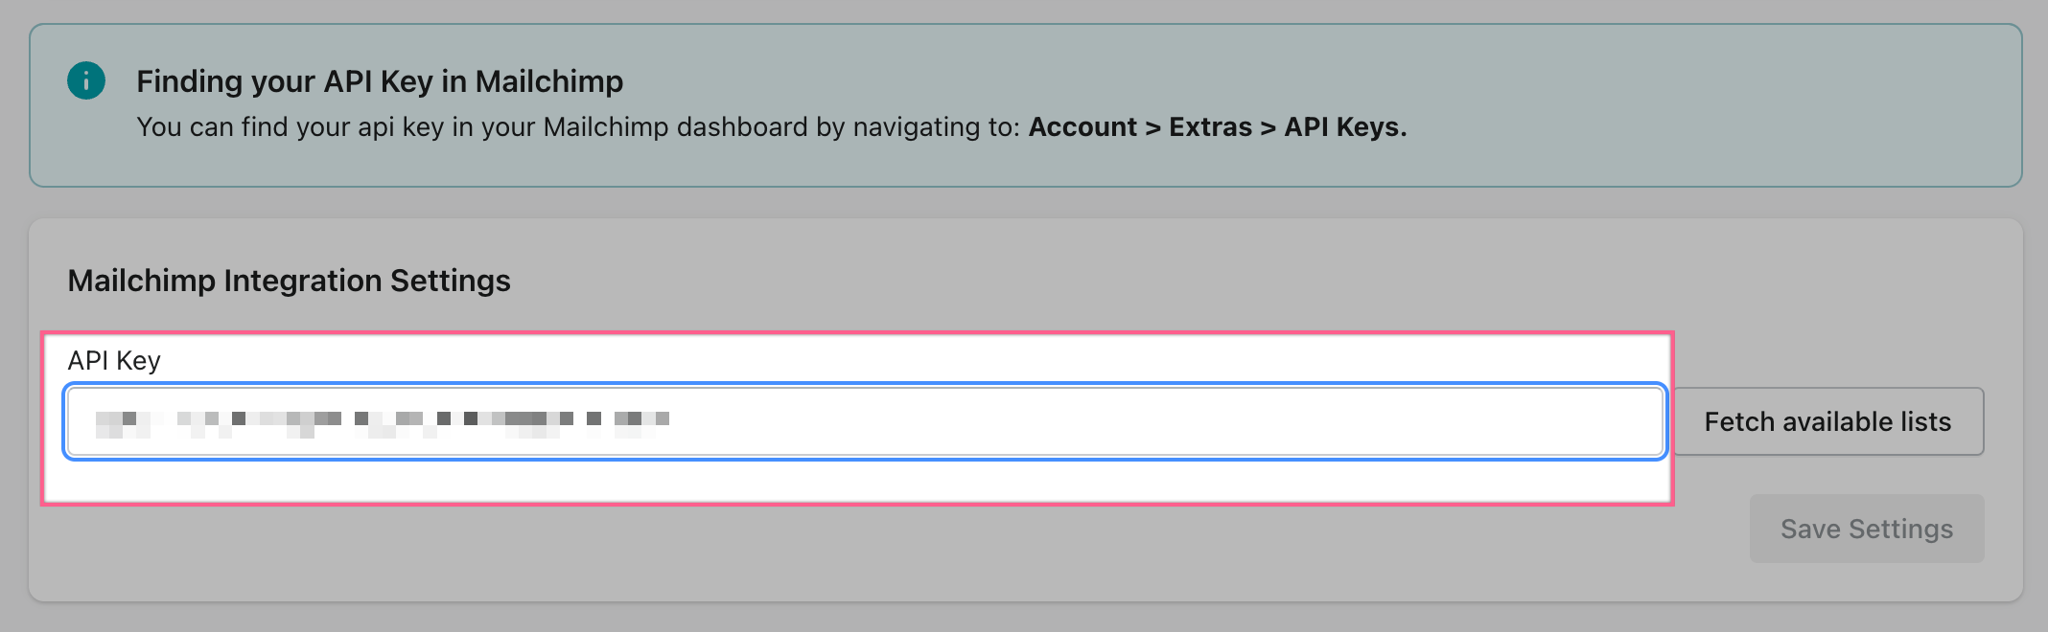Click empty space after the blurred key text

coord(1151,421)
